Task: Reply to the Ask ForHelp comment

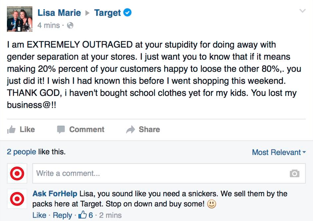Action: 62,215
